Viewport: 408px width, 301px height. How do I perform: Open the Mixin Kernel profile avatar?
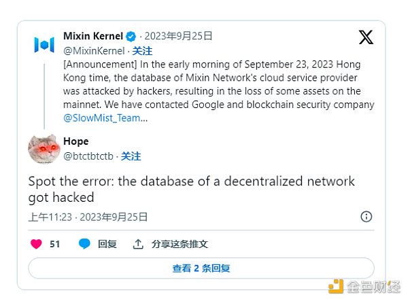44,45
